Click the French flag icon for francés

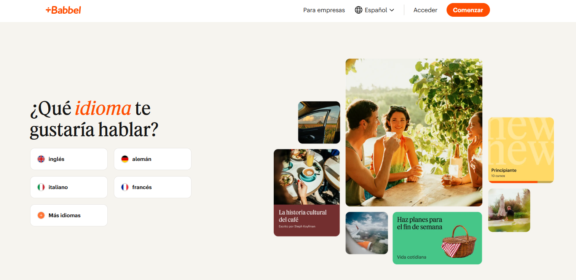tap(125, 187)
